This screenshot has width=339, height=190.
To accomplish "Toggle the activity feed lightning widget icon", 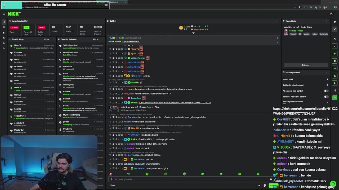I will pyautogui.click(x=335, y=46).
